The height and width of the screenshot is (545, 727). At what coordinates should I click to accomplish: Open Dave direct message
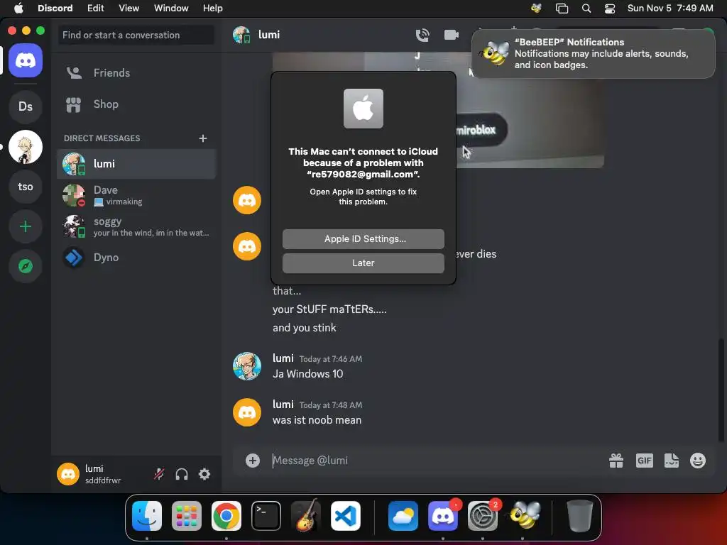pyautogui.click(x=136, y=195)
